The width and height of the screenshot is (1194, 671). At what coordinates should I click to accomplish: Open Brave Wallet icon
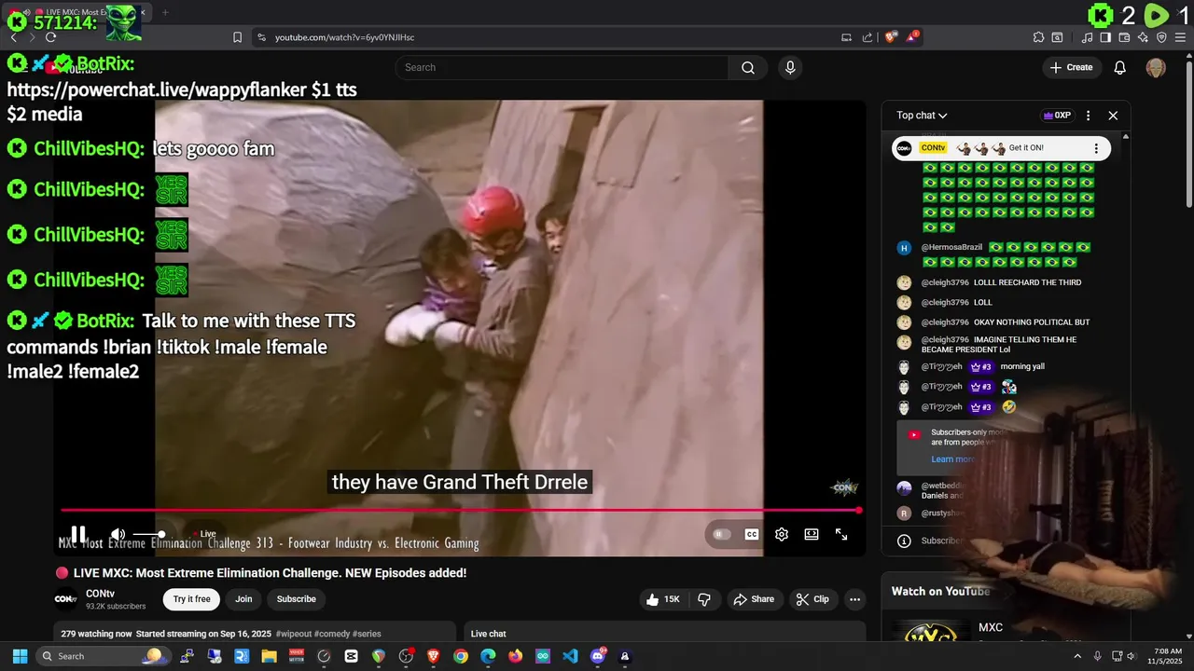(x=1124, y=37)
